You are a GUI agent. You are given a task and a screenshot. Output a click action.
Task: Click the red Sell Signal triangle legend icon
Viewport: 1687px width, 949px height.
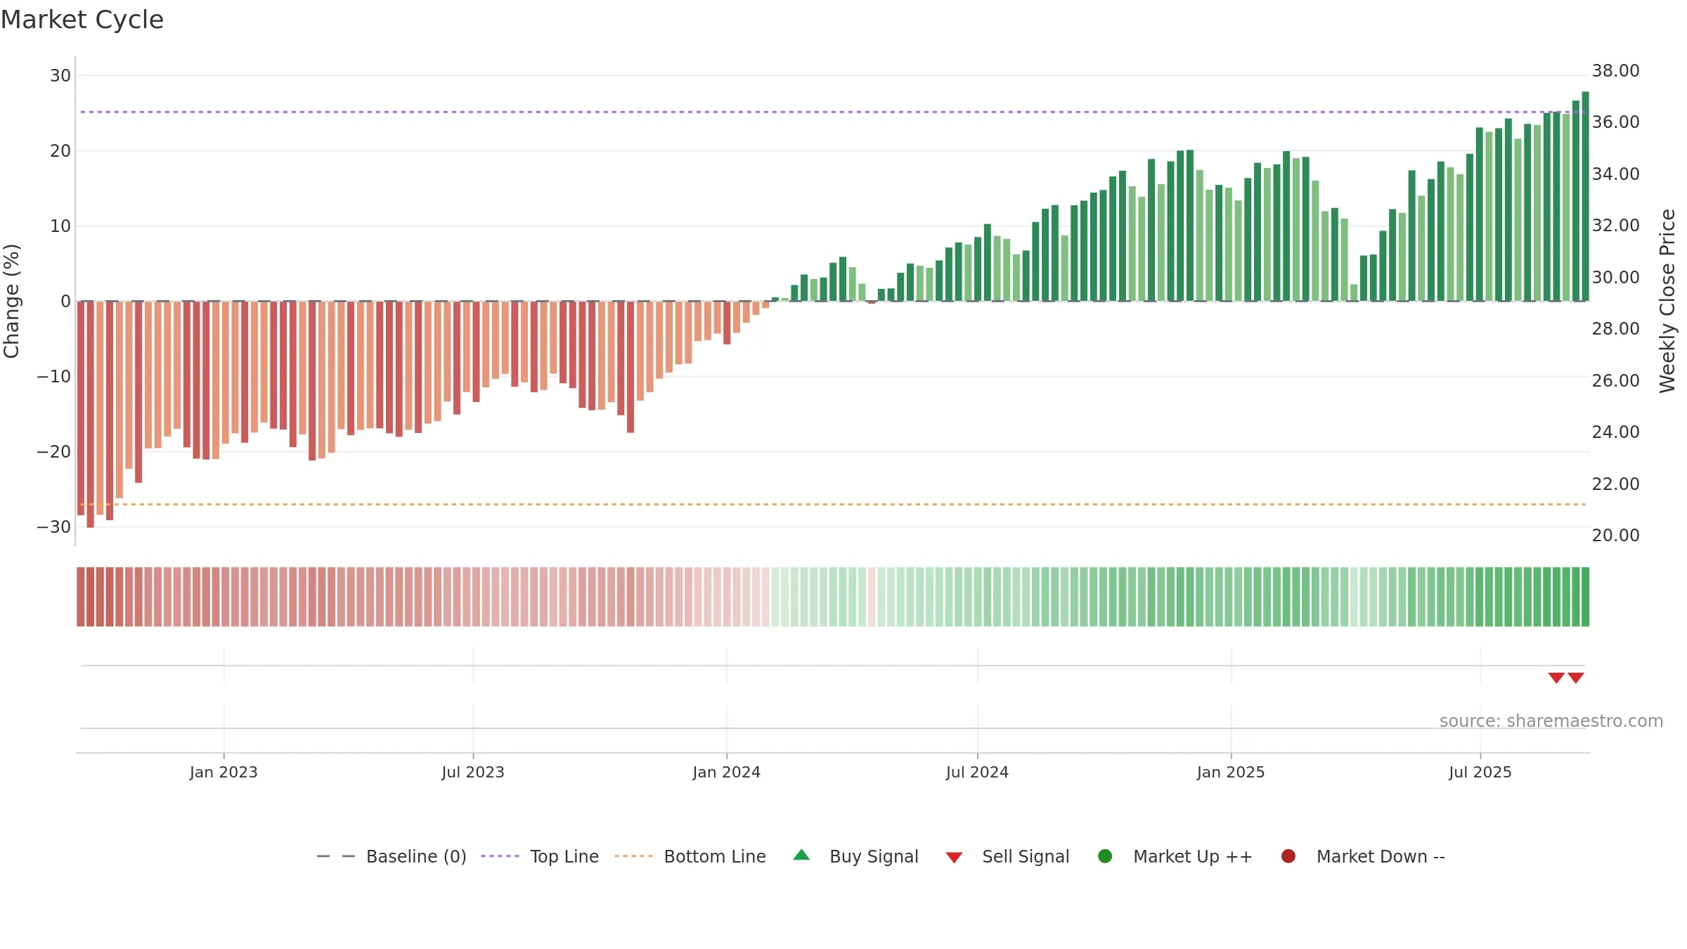click(954, 858)
